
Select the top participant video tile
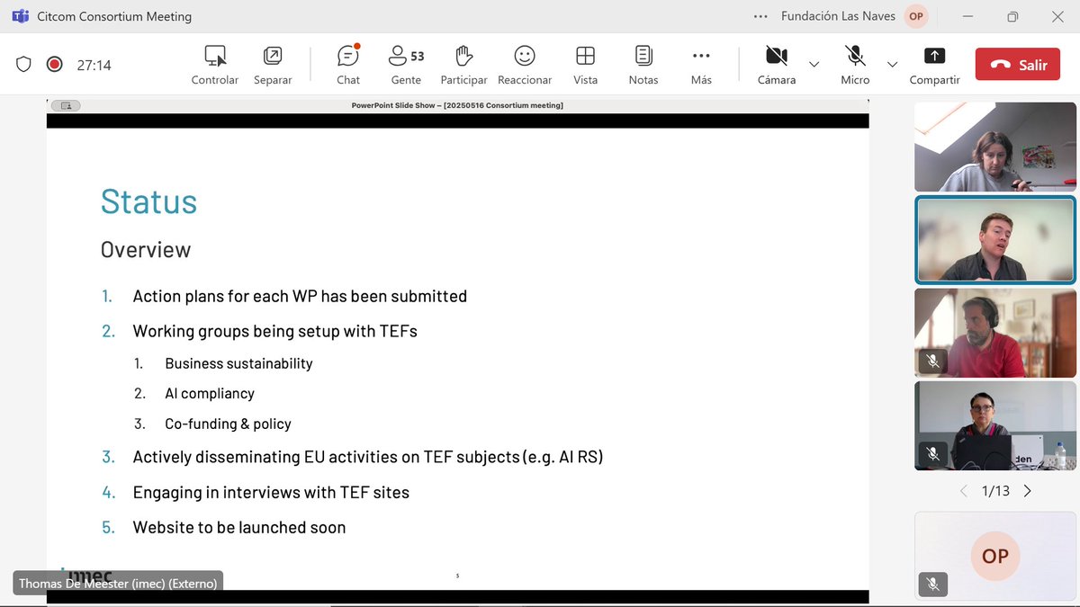tap(994, 147)
